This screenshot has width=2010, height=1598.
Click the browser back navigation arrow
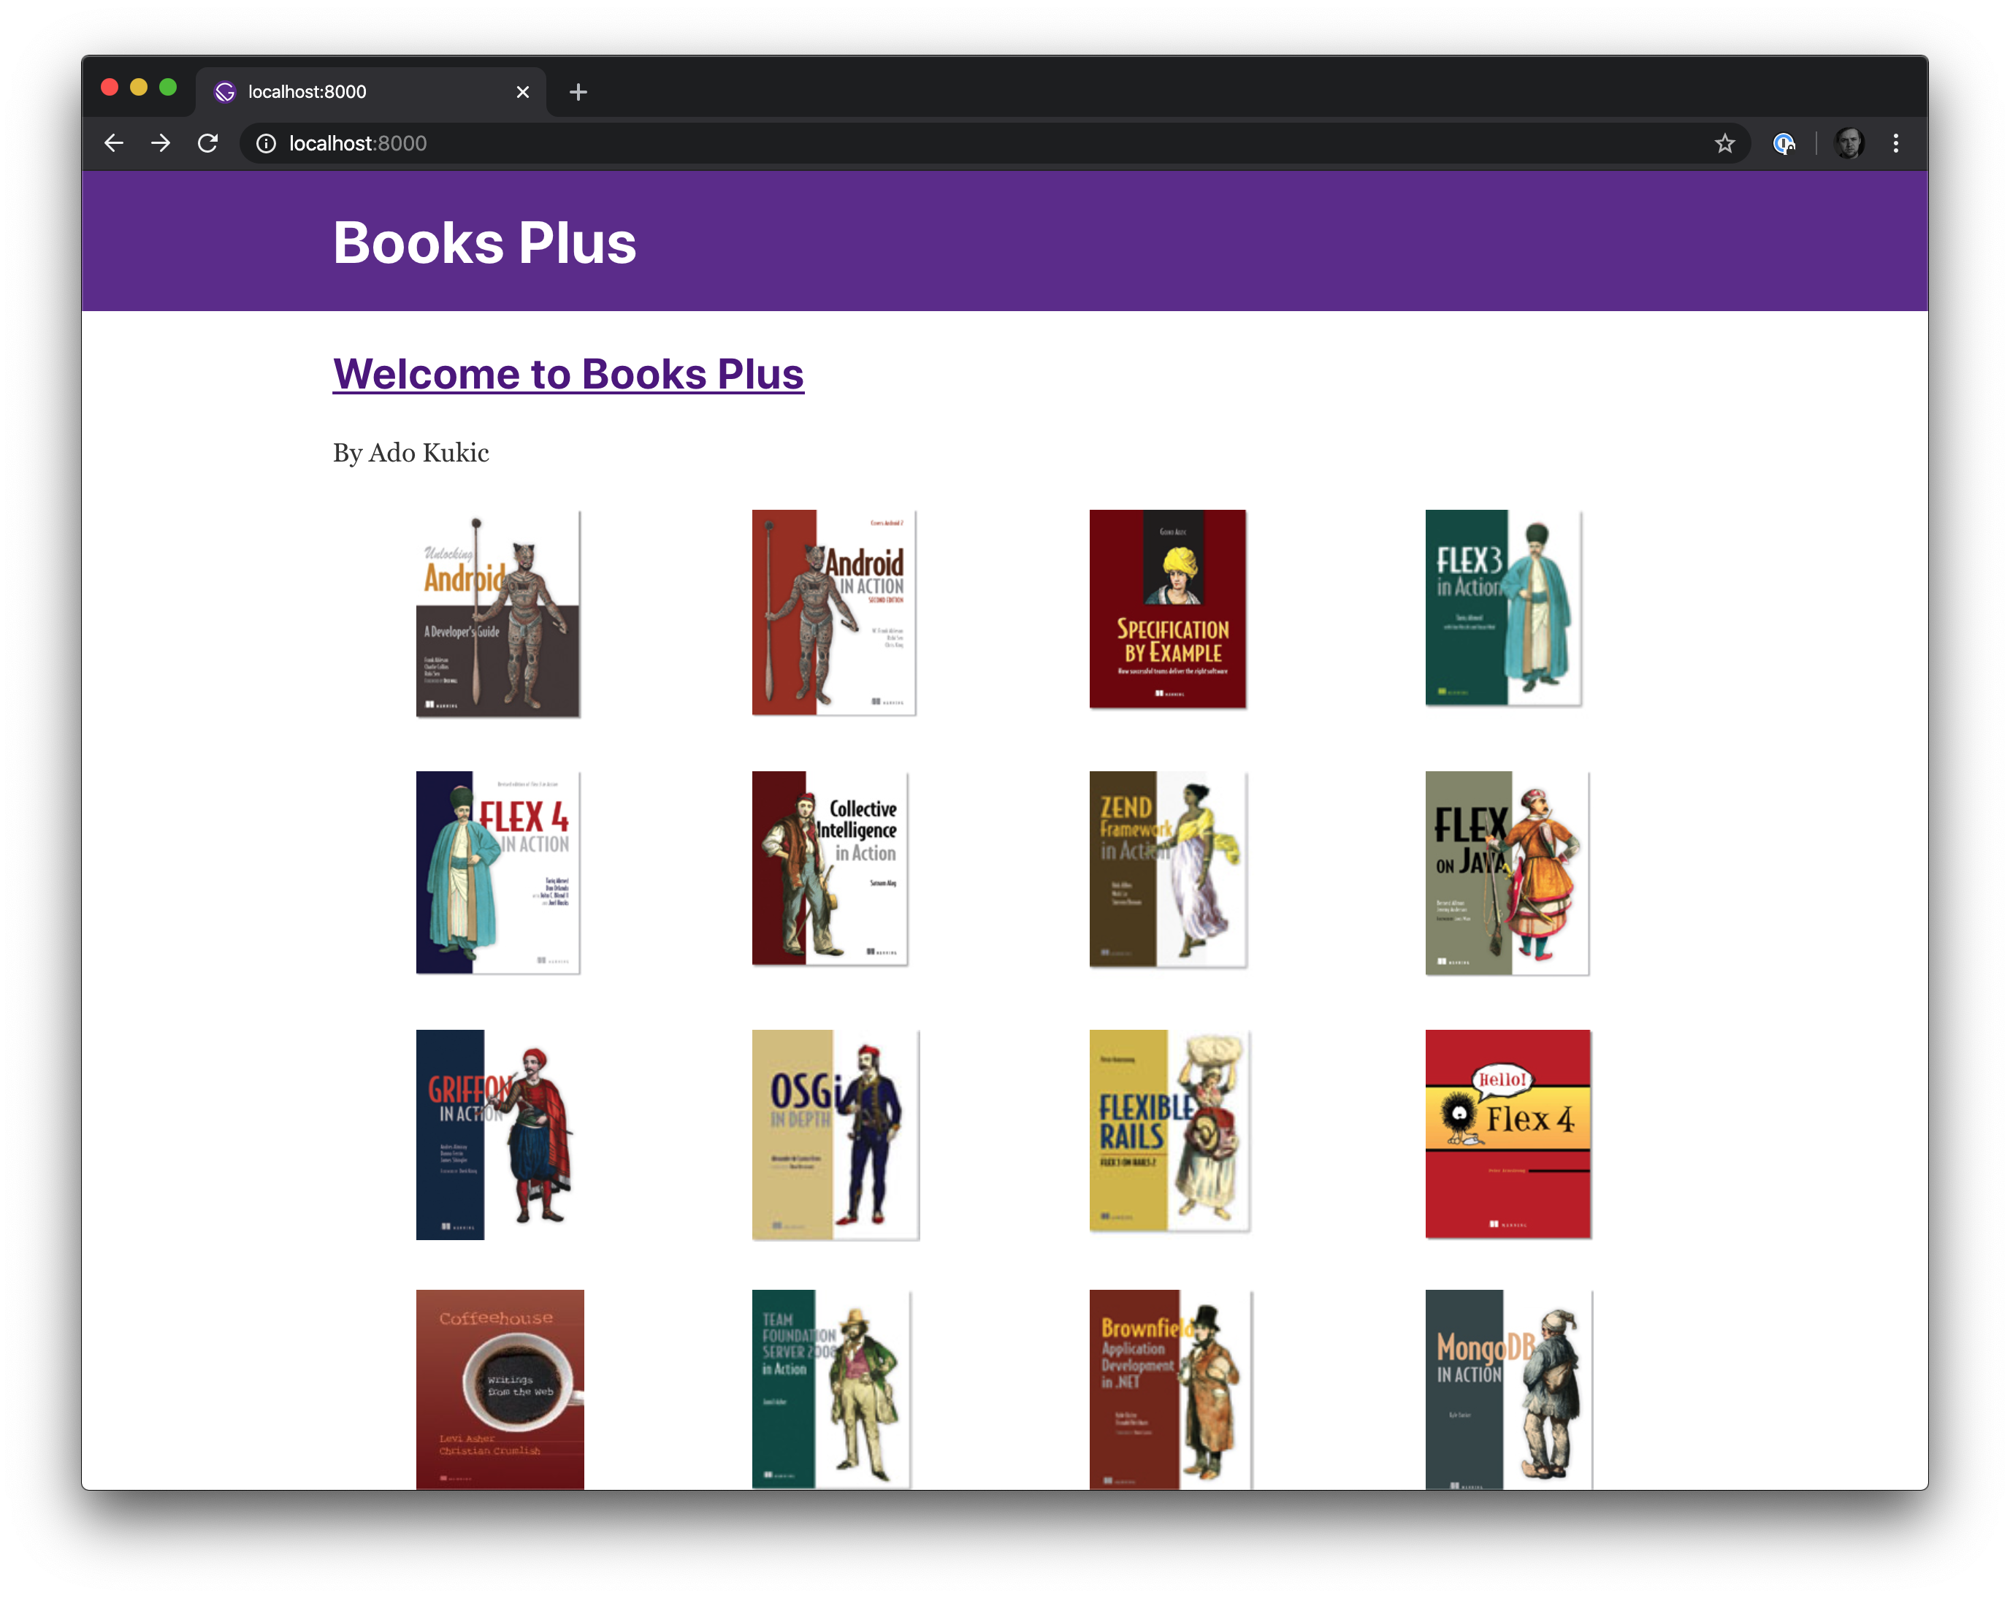coord(114,143)
